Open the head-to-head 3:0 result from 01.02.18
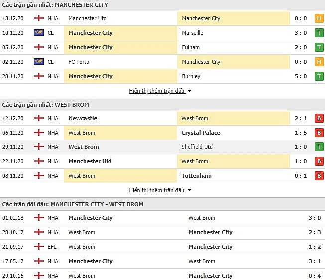The width and height of the screenshot is (325, 280). (314, 218)
